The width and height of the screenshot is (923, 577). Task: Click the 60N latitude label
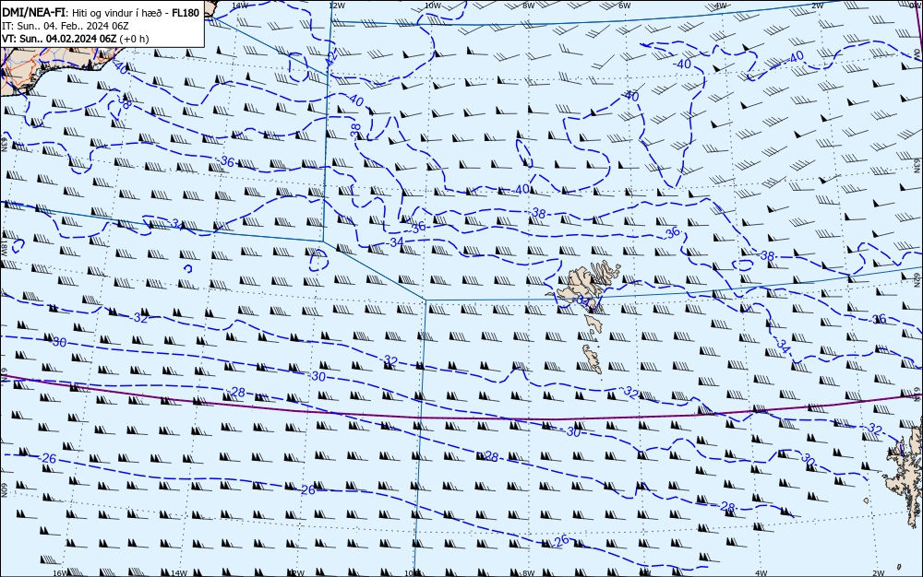click(x=4, y=490)
